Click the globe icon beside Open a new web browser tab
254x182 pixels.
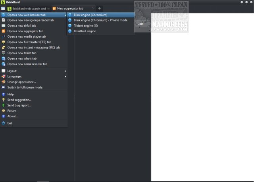pos(4,15)
